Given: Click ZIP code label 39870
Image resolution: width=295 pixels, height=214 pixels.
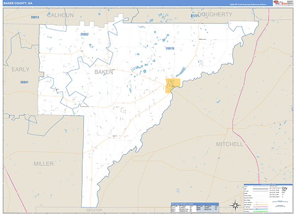Looking at the screenshot, I should click(x=170, y=49).
